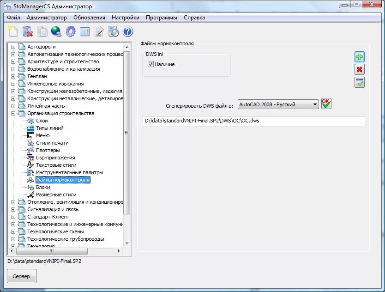Open the Справка menu
This screenshot has height=292, width=385.
pos(194,18)
